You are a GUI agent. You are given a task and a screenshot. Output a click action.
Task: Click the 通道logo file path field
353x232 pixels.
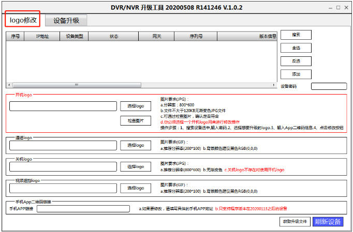63,145
